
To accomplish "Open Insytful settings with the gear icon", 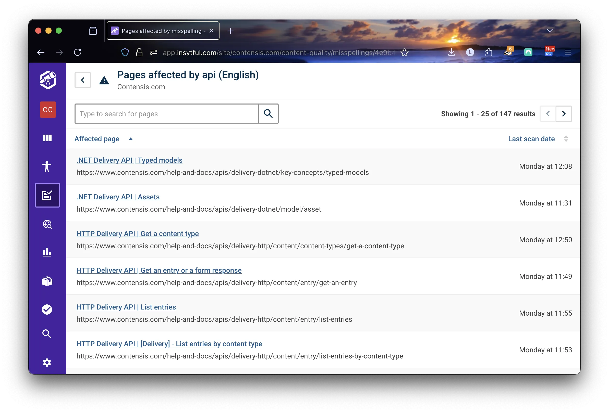I will 47,363.
